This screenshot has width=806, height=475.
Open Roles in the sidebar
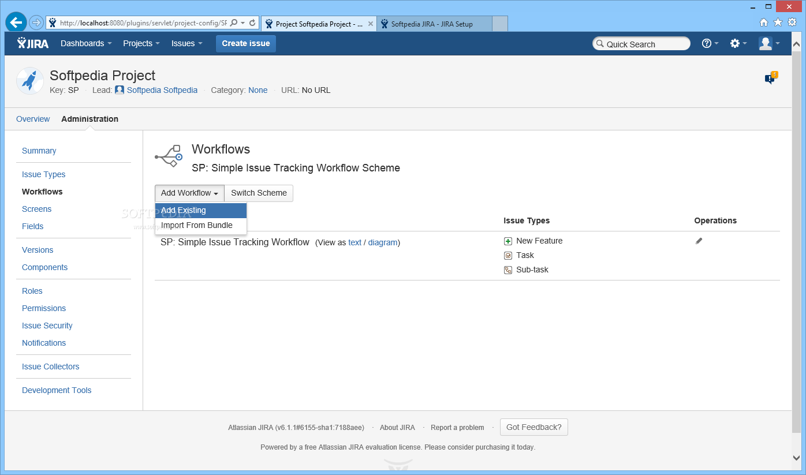coord(32,291)
